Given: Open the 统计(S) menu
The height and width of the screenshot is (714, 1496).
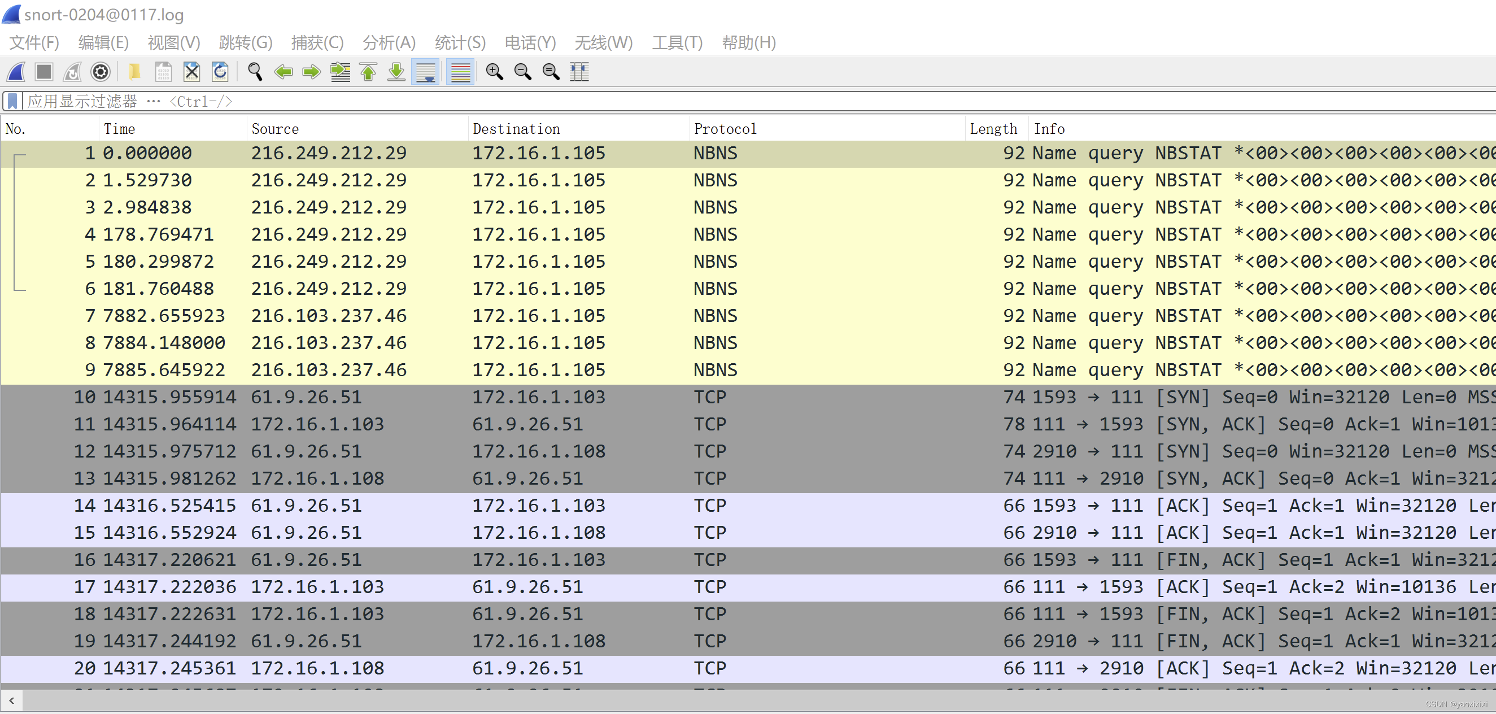Looking at the screenshot, I should coord(460,42).
